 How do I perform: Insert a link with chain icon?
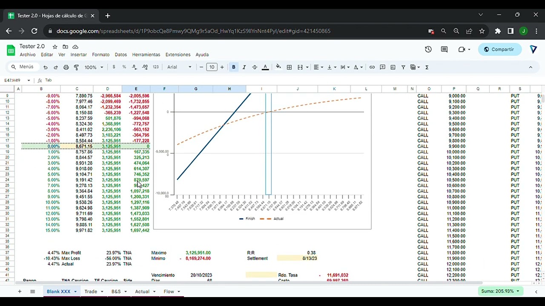(x=372, y=67)
